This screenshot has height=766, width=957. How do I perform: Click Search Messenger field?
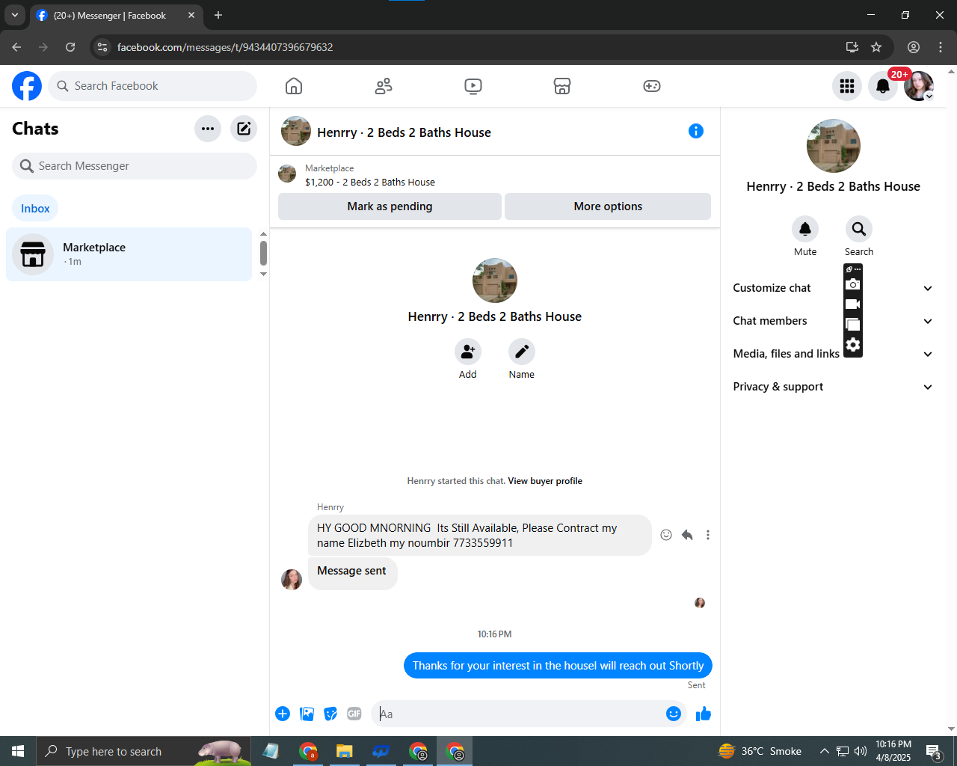click(135, 166)
